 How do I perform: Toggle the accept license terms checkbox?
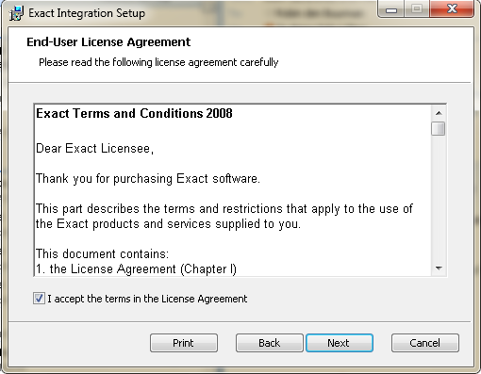39,299
